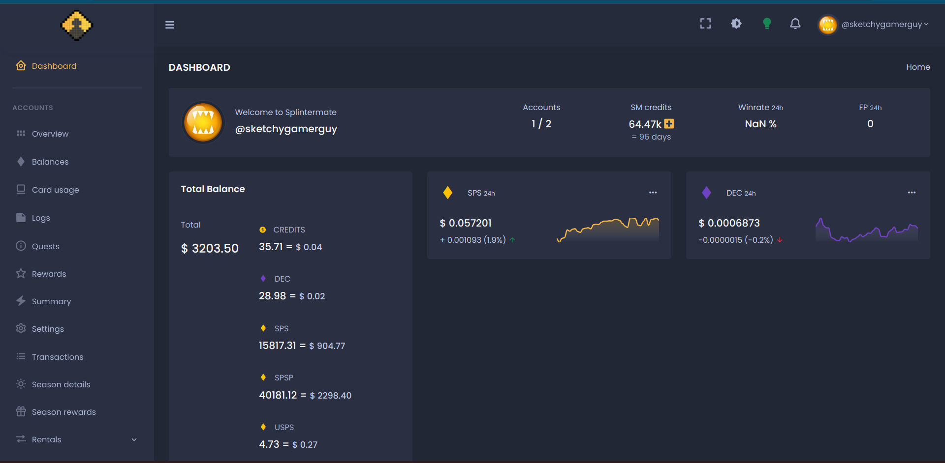Viewport: 945px width, 463px height.
Task: Click the large welcome profile avatar
Action: [x=203, y=122]
